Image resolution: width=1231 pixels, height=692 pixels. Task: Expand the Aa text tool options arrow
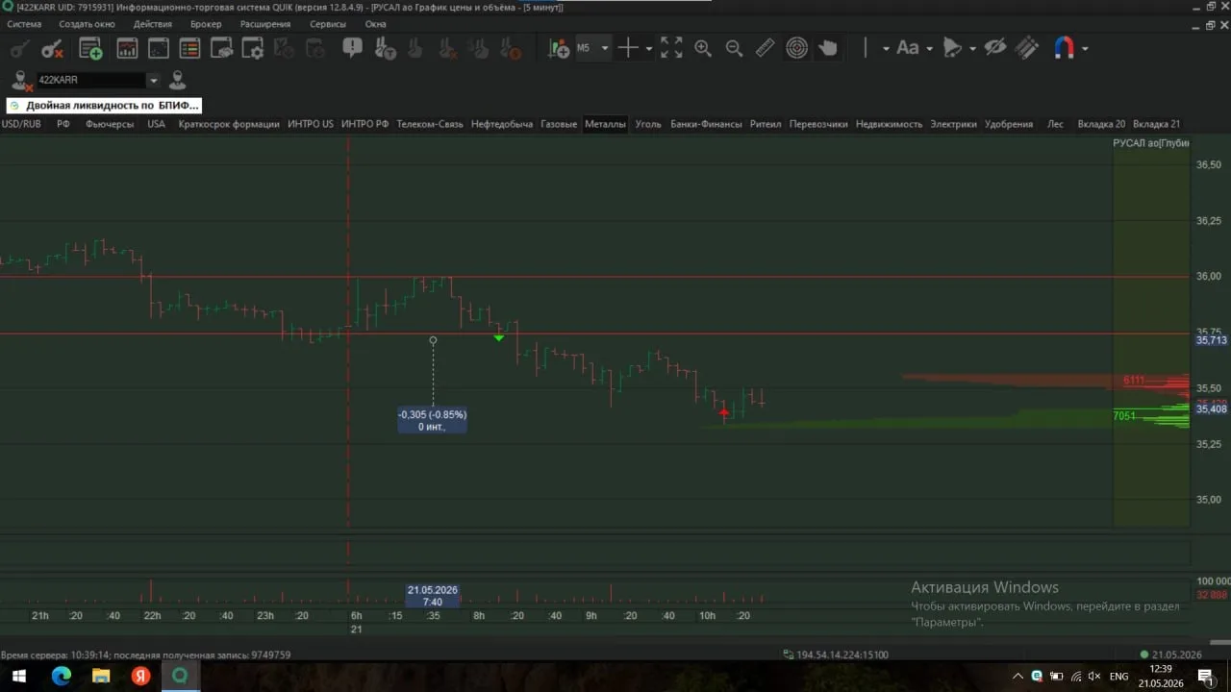point(928,48)
